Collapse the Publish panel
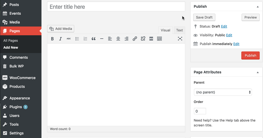The height and width of the screenshot is (138, 263). (x=258, y=7)
